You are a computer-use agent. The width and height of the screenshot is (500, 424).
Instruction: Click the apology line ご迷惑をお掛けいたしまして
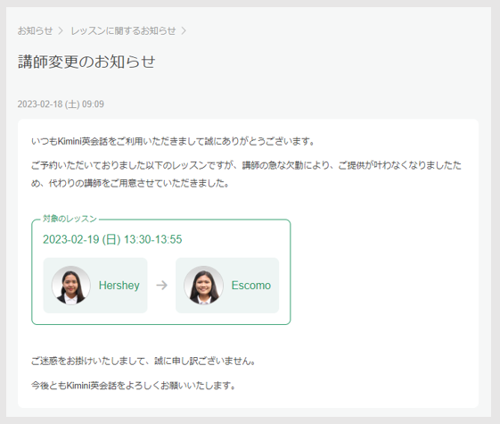(143, 361)
